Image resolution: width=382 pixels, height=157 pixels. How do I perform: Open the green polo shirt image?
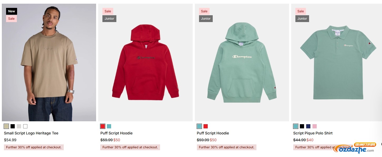point(336,62)
